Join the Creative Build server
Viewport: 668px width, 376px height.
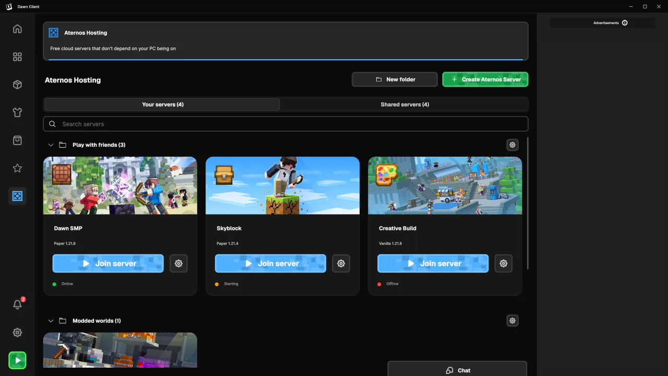[x=433, y=264]
